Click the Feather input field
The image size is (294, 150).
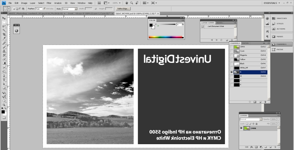coord(39,9)
